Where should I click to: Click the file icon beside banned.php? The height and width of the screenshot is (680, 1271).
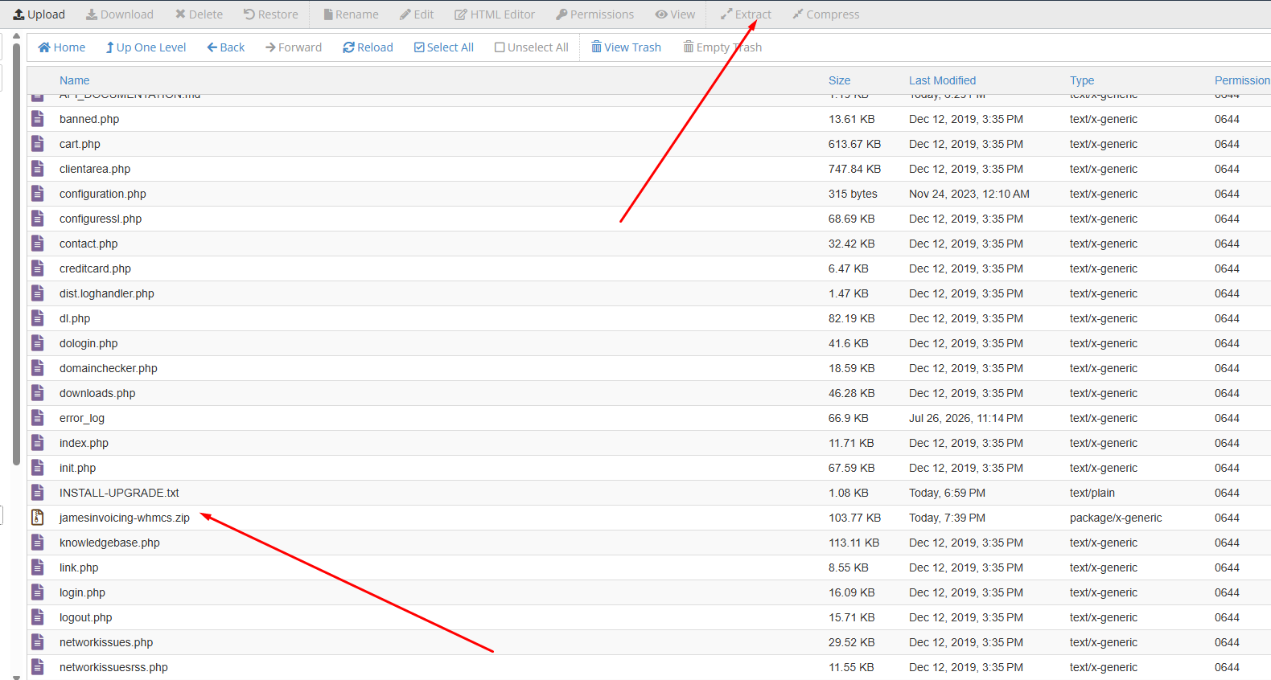38,119
